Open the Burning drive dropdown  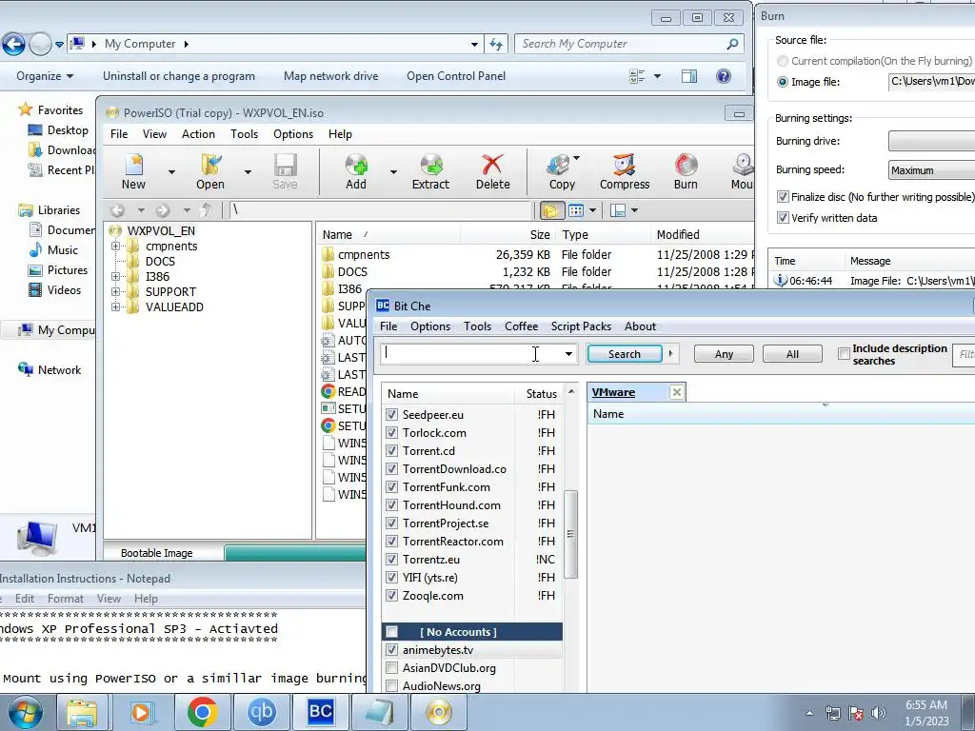[x=932, y=141]
